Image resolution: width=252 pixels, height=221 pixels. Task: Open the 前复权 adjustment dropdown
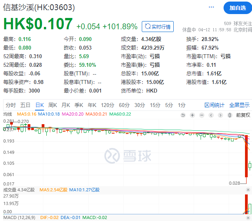point(243,115)
